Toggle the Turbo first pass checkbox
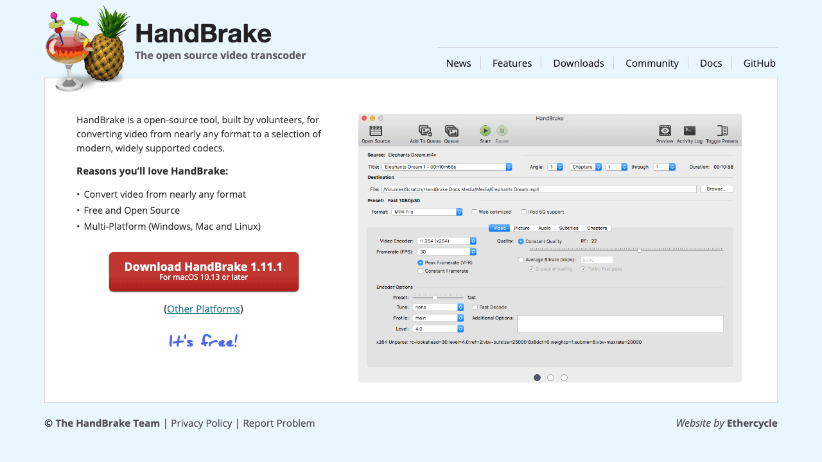Image resolution: width=822 pixels, height=462 pixels. coord(583,269)
